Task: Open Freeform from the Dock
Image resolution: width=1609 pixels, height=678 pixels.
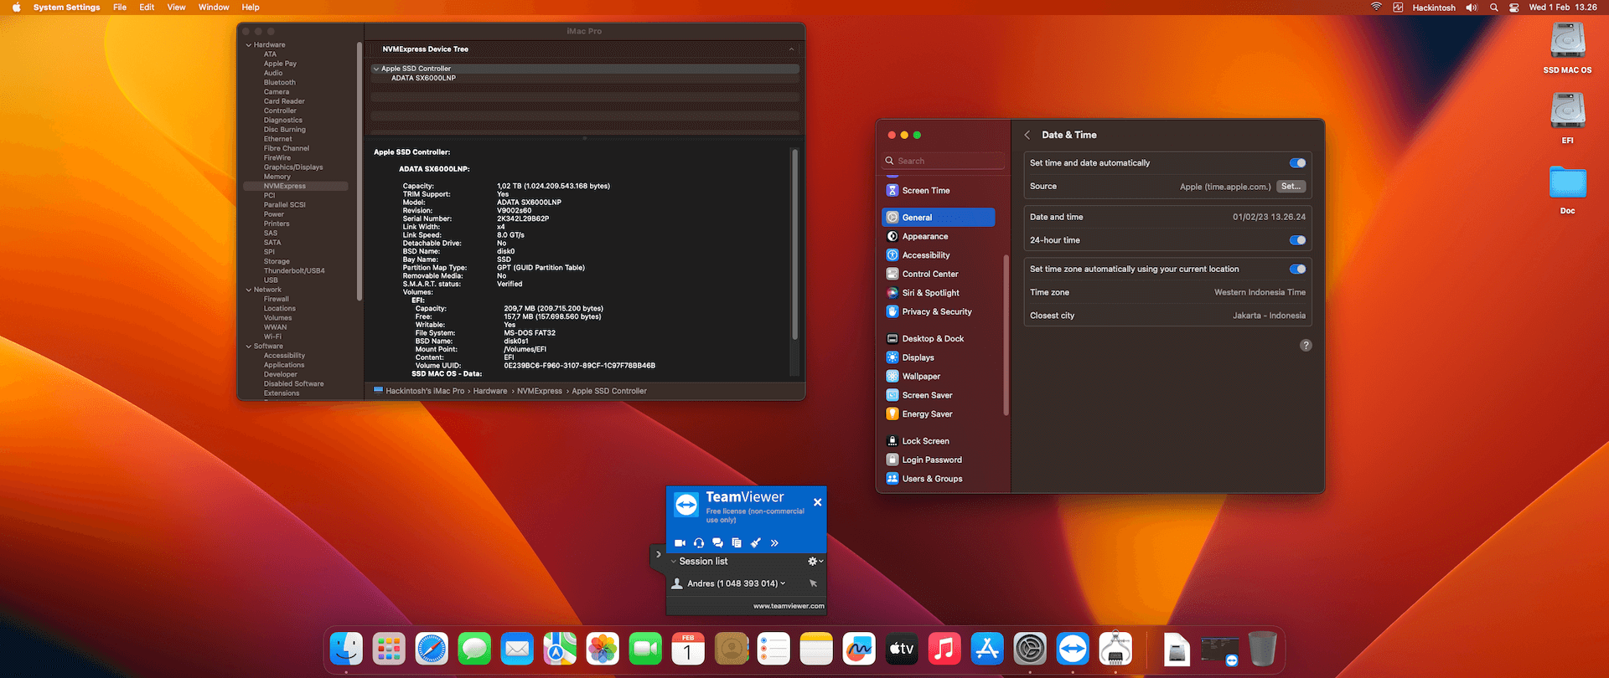Action: 859,649
